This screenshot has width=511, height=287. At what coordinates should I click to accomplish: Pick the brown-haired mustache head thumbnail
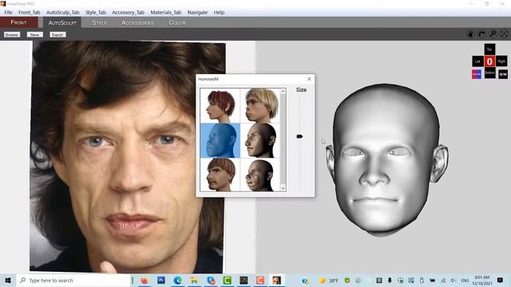220,175
